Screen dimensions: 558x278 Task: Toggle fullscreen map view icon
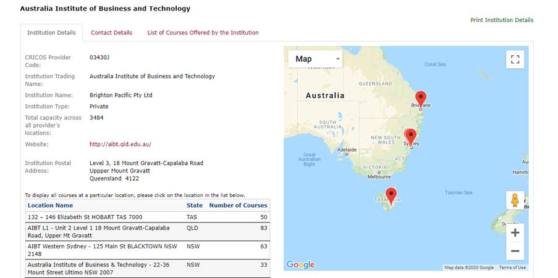pyautogui.click(x=515, y=59)
